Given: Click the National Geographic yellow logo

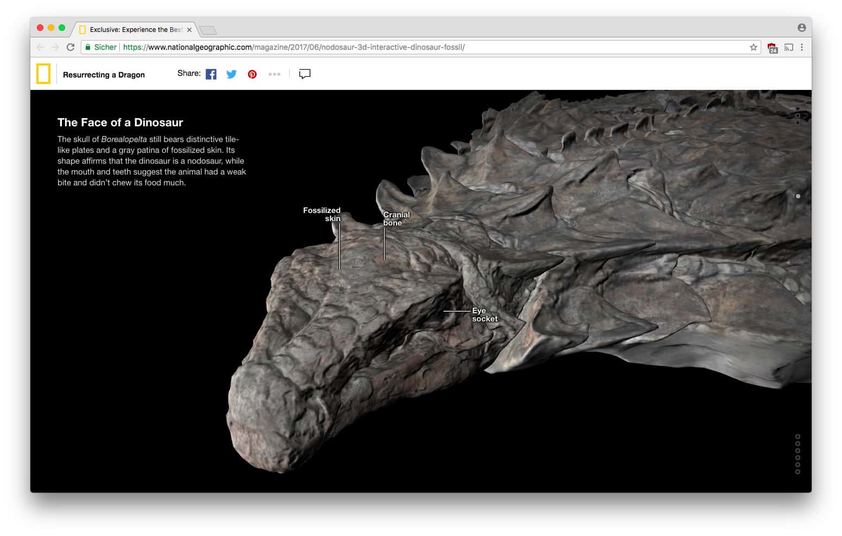Looking at the screenshot, I should 43,74.
